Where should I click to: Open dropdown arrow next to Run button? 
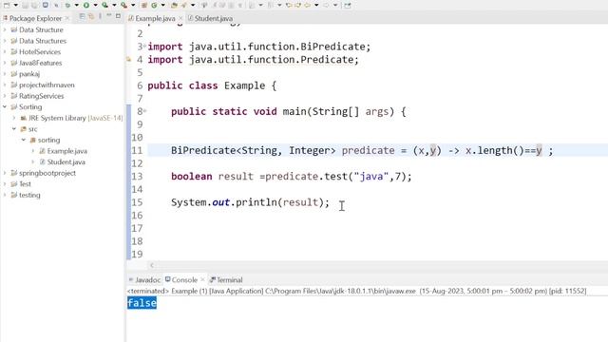click(x=95, y=5)
